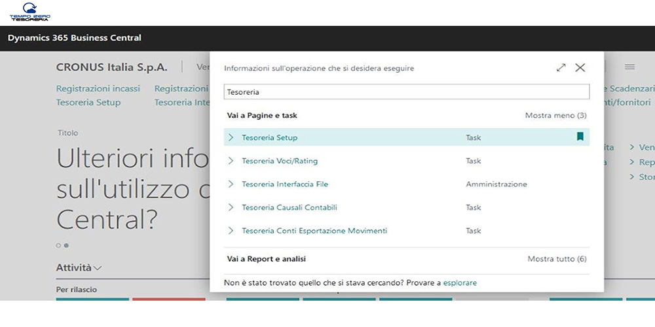This screenshot has width=655, height=327.
Task: Expand the Tesoreria Causali Contabili chevron
Action: [231, 207]
